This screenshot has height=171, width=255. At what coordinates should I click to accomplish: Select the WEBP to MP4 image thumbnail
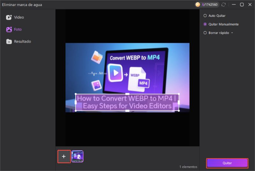point(77,156)
